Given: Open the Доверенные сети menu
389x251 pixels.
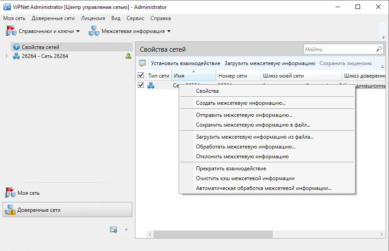Looking at the screenshot, I should click(x=53, y=18).
